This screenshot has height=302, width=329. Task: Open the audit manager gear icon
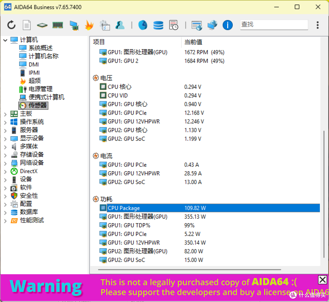tap(105, 25)
